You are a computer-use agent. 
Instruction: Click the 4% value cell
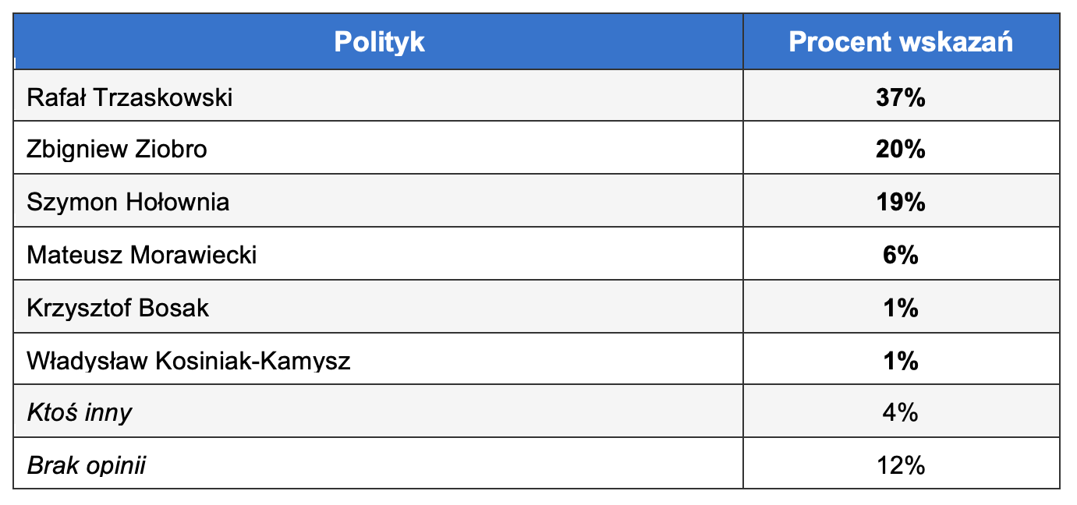[x=901, y=412]
